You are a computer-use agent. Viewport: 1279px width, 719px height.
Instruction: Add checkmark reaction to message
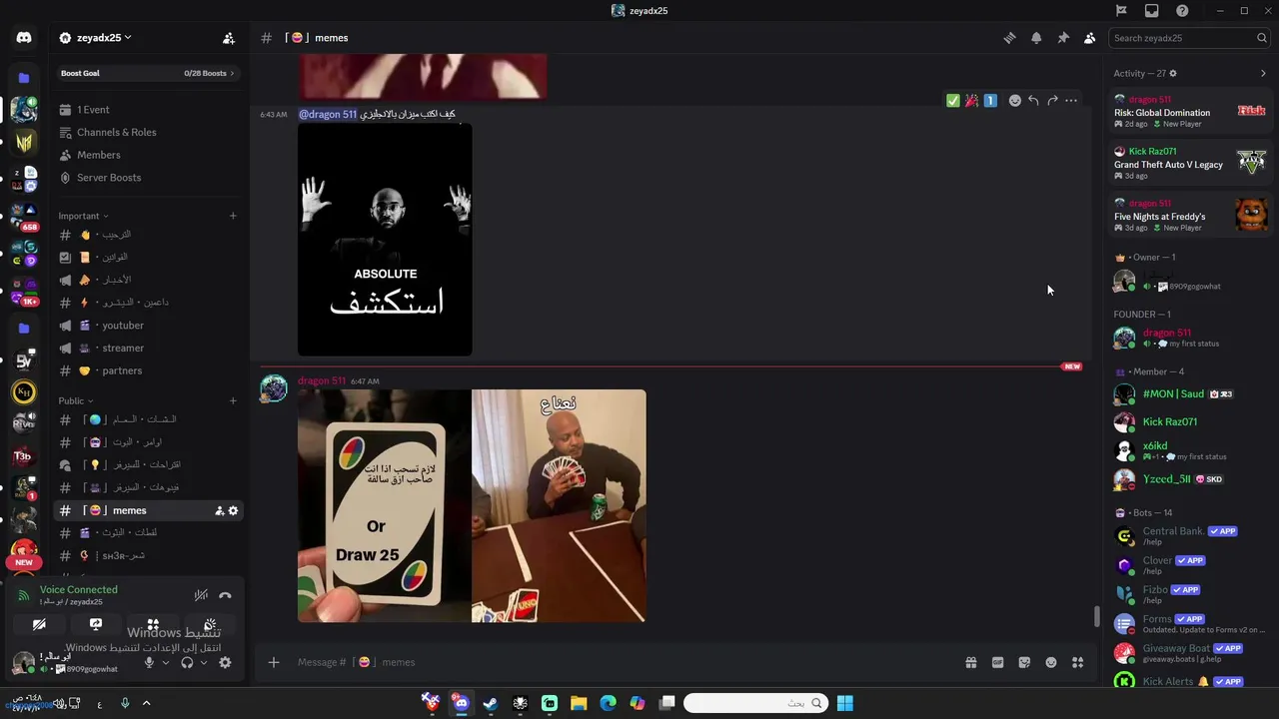pos(953,101)
